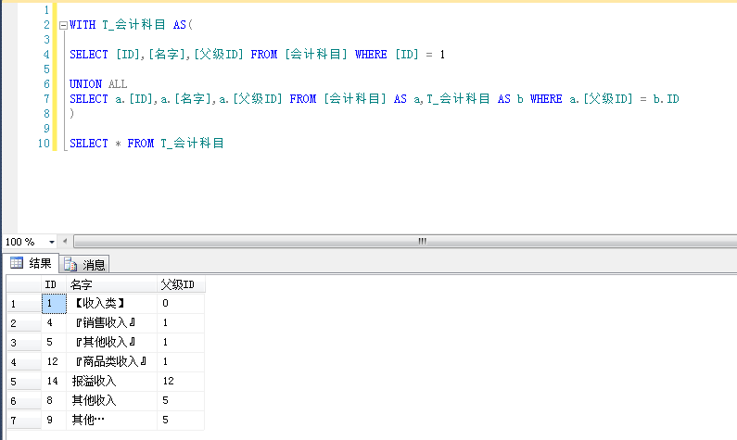Screen dimensions: 737x440
Task: Switch to the 结果 tab
Action: tap(31, 263)
